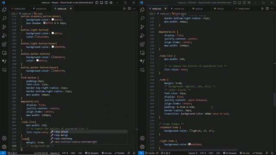Split the left editor with the split icon

coord(129,9)
